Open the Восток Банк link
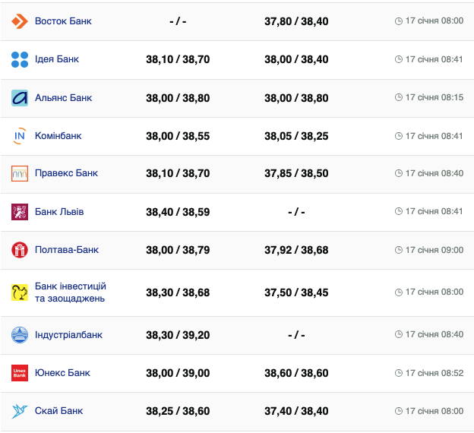 (63, 21)
